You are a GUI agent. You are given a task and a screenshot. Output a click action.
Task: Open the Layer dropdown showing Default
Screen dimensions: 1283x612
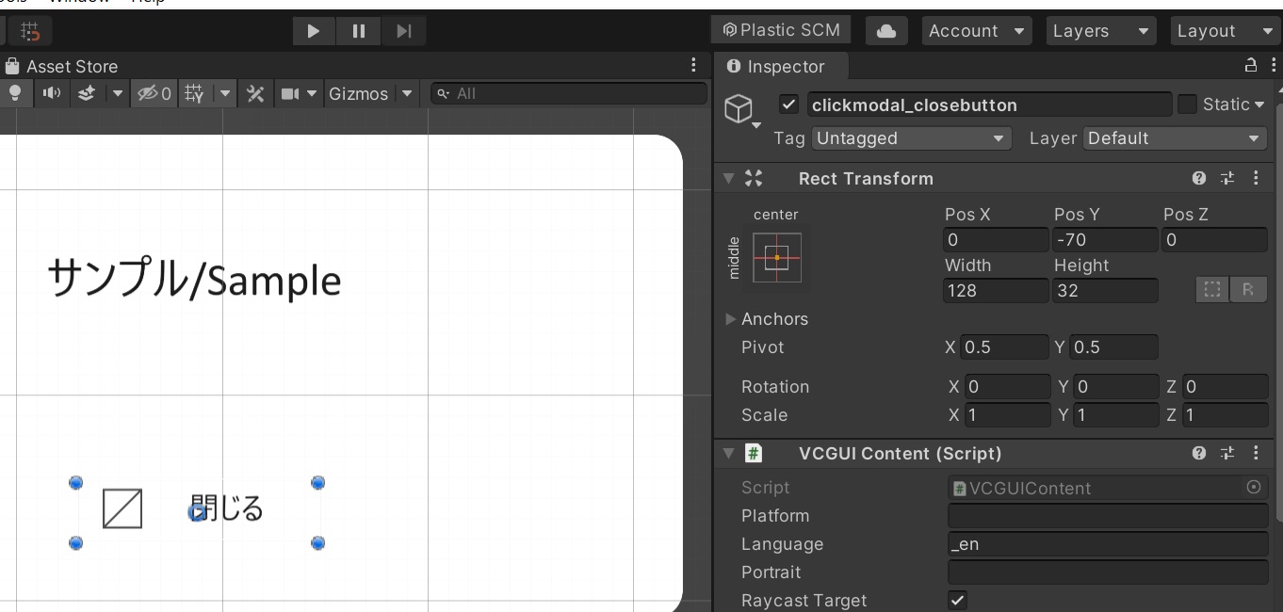click(1174, 138)
